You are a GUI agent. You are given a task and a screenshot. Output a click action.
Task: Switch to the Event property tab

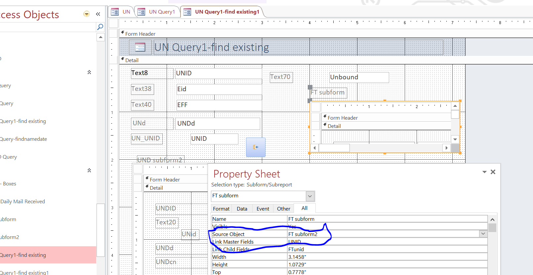tap(263, 209)
